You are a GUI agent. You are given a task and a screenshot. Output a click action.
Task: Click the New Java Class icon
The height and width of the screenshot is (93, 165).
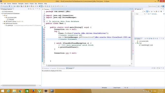click(28, 6)
